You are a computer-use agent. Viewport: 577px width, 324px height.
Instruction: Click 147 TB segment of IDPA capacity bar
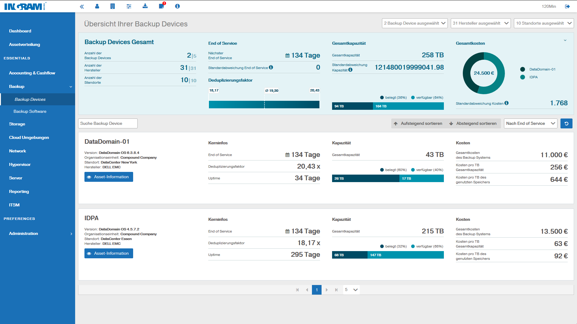406,255
